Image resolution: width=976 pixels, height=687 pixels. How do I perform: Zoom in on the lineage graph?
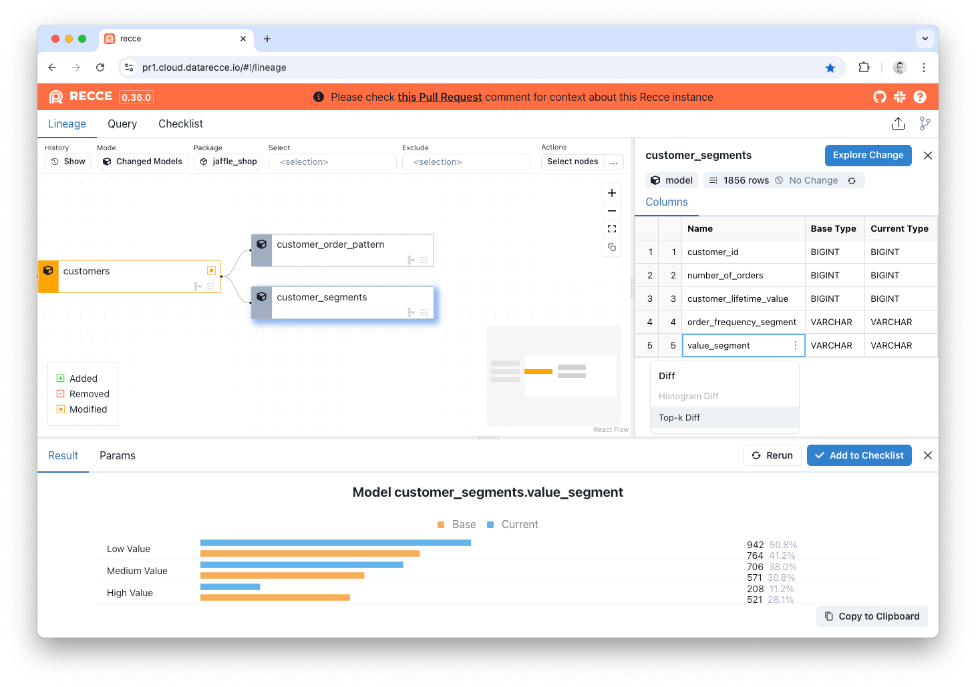coord(611,193)
